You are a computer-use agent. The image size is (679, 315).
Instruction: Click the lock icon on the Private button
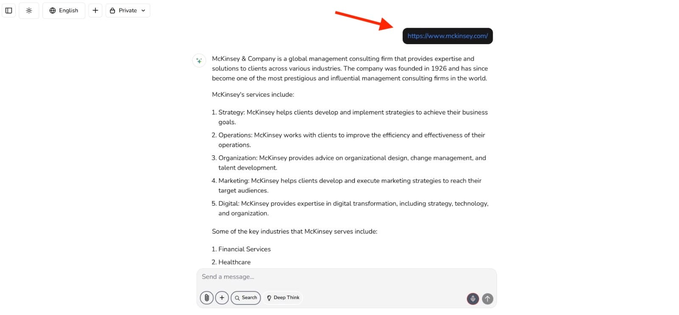pyautogui.click(x=112, y=11)
